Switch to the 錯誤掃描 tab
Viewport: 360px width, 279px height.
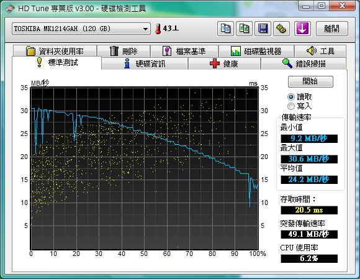click(x=304, y=63)
